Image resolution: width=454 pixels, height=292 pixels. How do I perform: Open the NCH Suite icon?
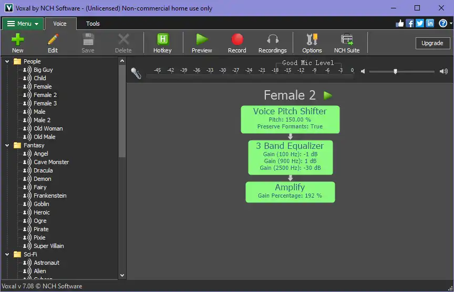click(347, 39)
